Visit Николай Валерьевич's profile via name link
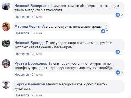This screenshot has height=98, width=131. pos(33,6)
